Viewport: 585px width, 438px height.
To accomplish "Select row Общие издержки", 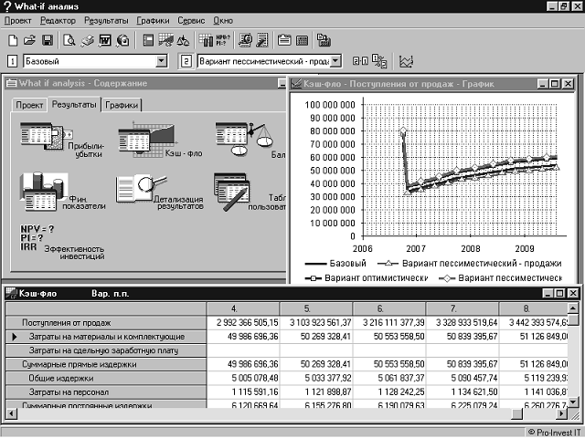I will 106,378.
